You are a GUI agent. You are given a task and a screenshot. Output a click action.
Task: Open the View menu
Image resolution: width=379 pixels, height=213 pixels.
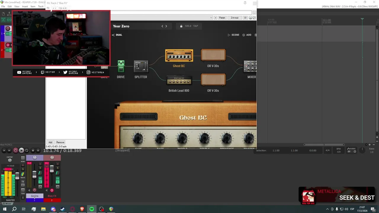click(17, 7)
